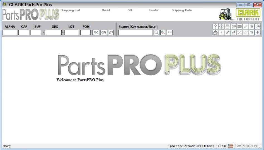Click the cart upload arrow icon
Image resolution: width=264 pixels, height=150 pixels.
(x=233, y=32)
